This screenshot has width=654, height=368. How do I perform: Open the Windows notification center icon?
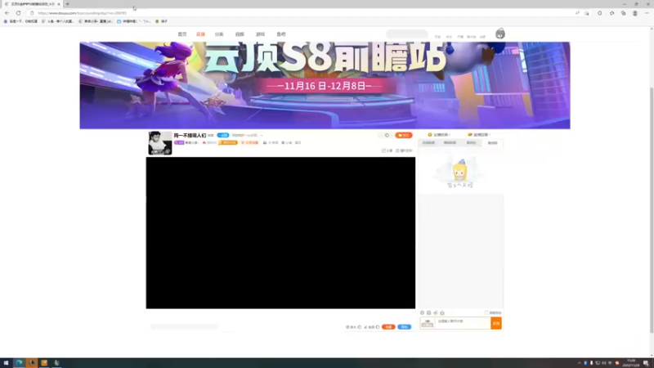click(646, 363)
